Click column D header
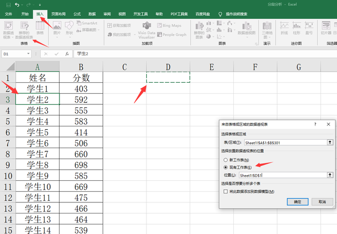The width and height of the screenshot is (337, 234). (x=168, y=67)
